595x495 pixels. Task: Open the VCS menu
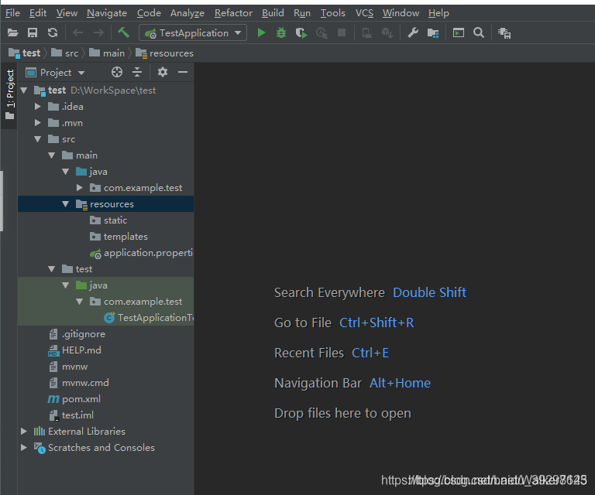[364, 13]
